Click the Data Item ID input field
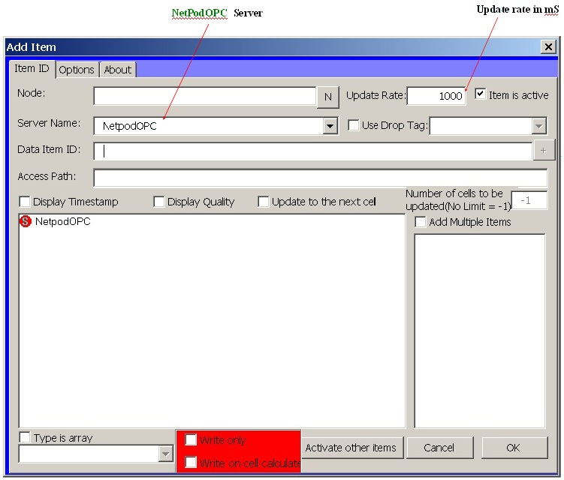The image size is (564, 480). click(312, 151)
